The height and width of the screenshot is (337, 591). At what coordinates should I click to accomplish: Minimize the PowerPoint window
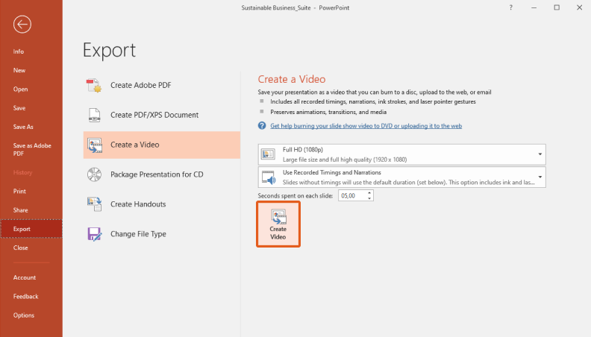tap(534, 7)
